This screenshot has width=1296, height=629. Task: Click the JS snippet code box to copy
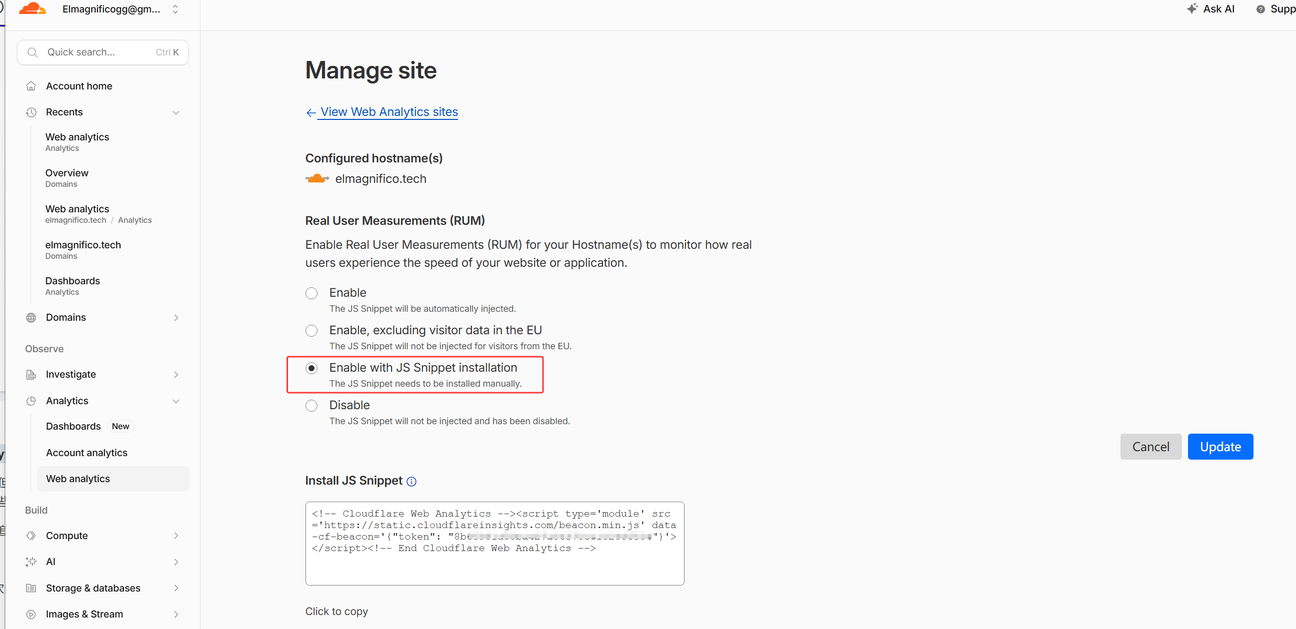494,543
